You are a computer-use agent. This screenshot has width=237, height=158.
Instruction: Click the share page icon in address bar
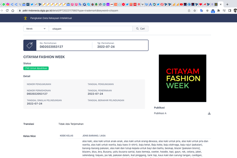point(189,10)
